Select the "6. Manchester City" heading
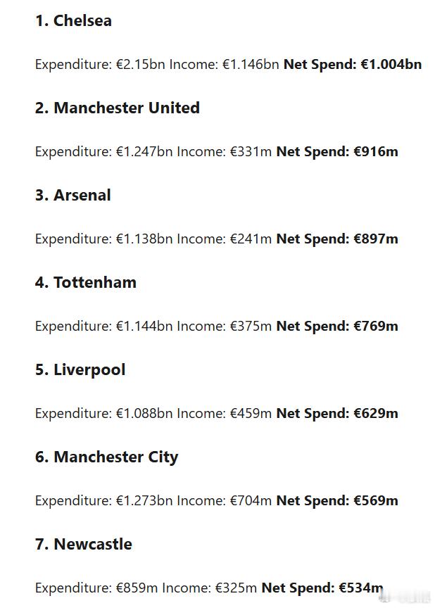Viewport: 435px width, 608px height. click(x=106, y=457)
